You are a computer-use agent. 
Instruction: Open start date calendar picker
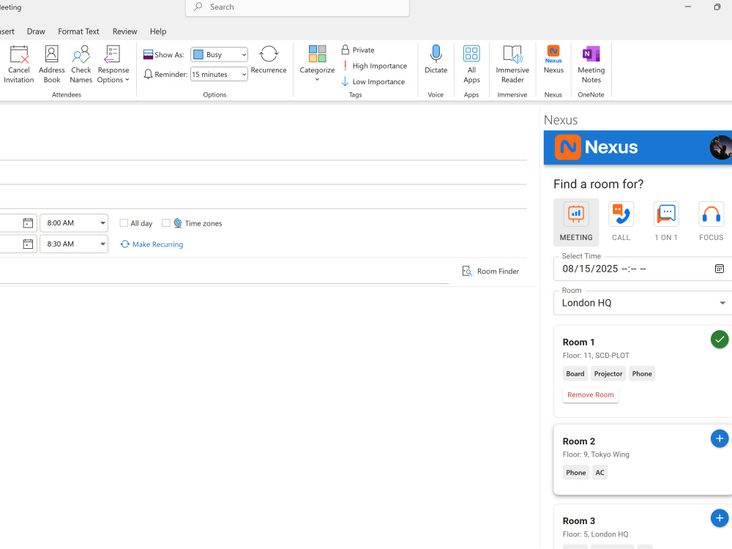pyautogui.click(x=28, y=223)
